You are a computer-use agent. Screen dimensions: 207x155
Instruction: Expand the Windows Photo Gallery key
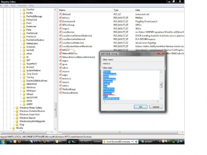[x=14, y=108]
